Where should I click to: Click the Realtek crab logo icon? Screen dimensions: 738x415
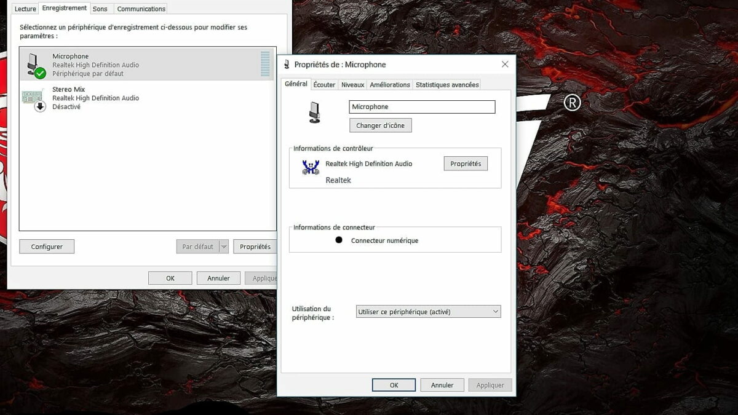311,167
